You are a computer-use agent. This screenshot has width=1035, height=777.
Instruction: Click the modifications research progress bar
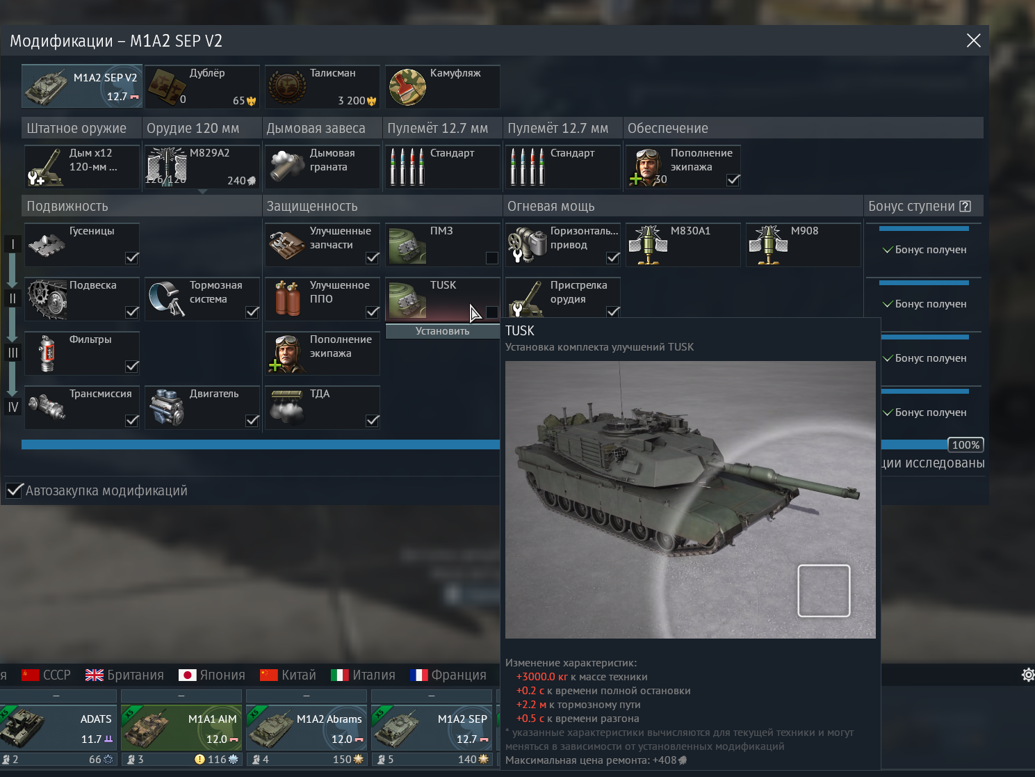point(261,444)
